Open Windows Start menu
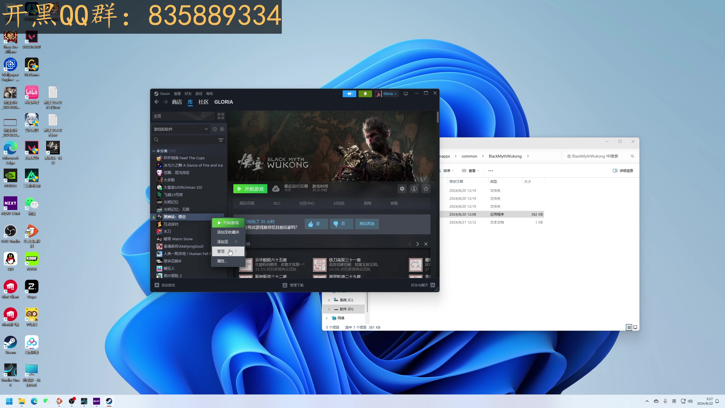Image resolution: width=725 pixels, height=408 pixels. [9, 401]
